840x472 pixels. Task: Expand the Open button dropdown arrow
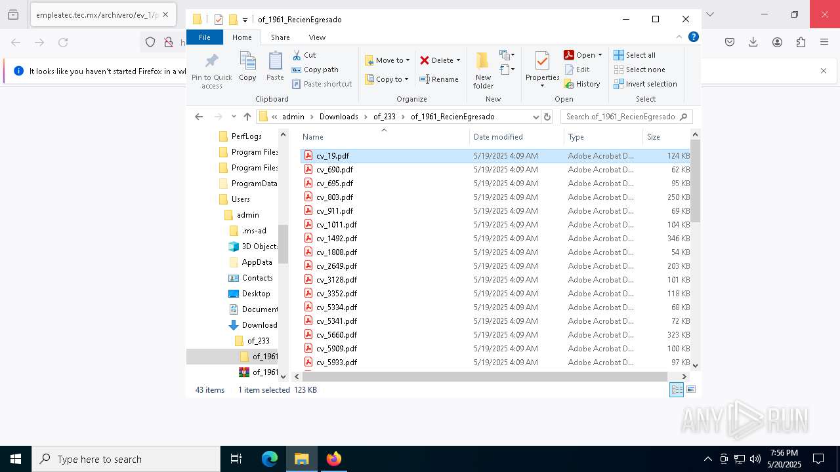600,55
